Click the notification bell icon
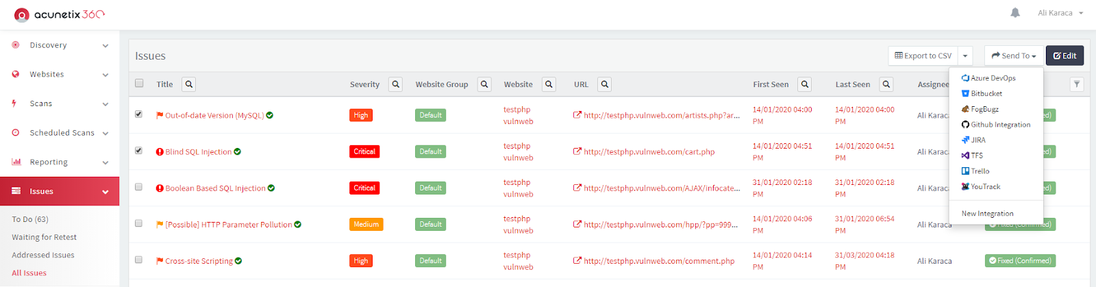Image resolution: width=1096 pixels, height=287 pixels. click(1015, 13)
